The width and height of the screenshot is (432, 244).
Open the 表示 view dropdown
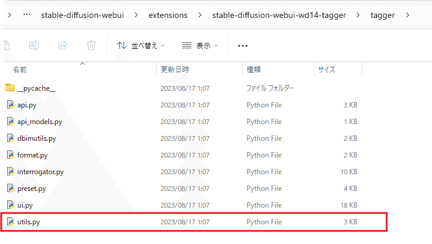coord(200,45)
